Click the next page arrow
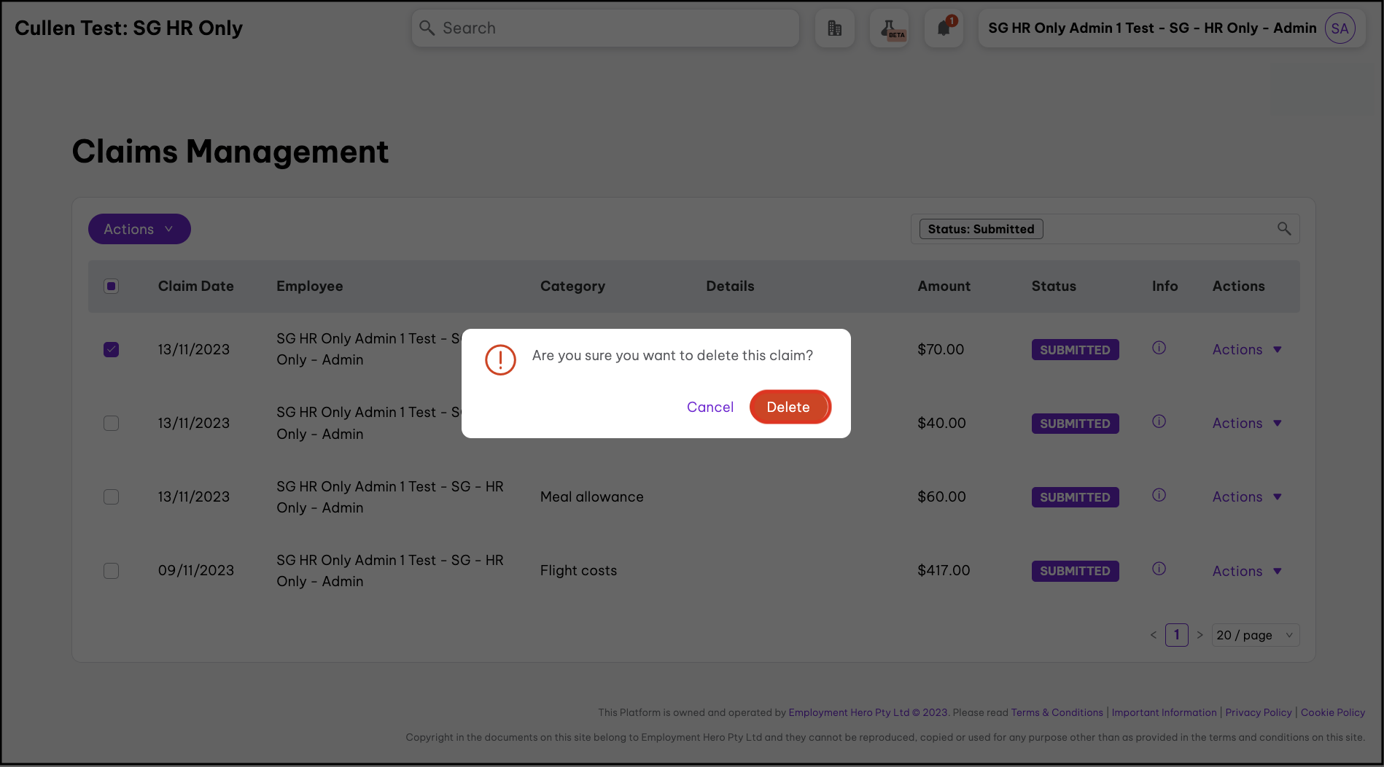 pos(1200,635)
